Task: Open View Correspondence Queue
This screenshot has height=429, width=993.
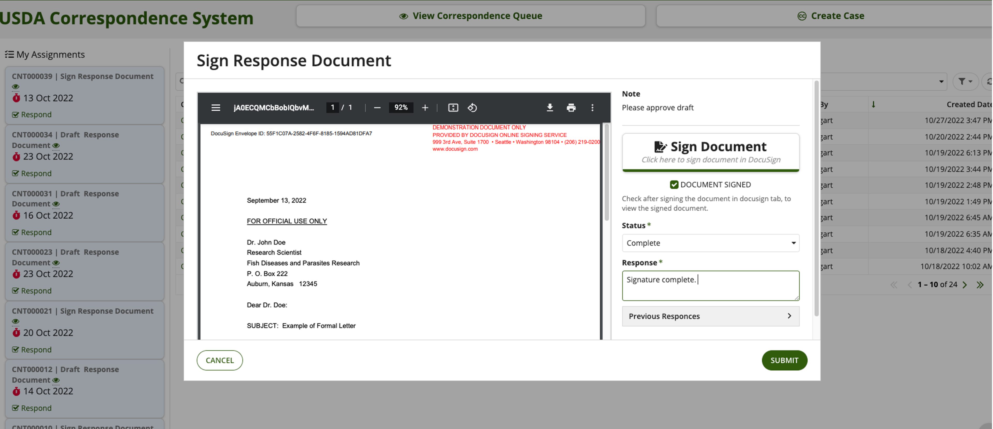Action: (470, 16)
